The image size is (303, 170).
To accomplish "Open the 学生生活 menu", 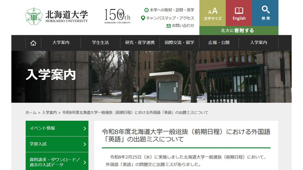I will [x=100, y=43].
